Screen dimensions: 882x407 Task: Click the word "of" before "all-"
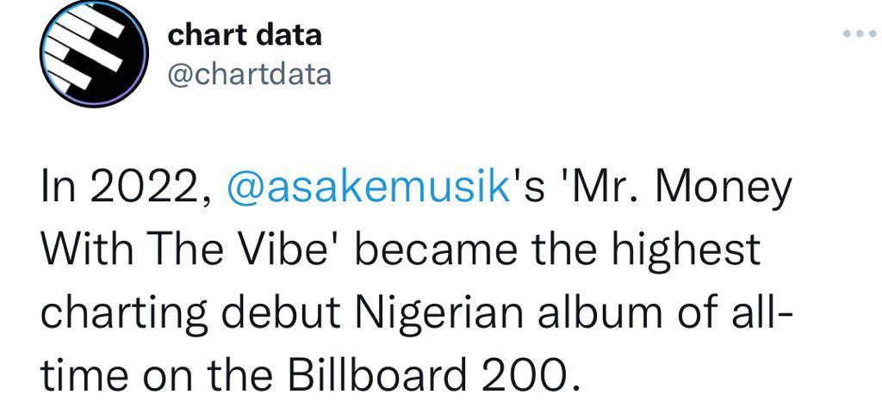(x=691, y=311)
